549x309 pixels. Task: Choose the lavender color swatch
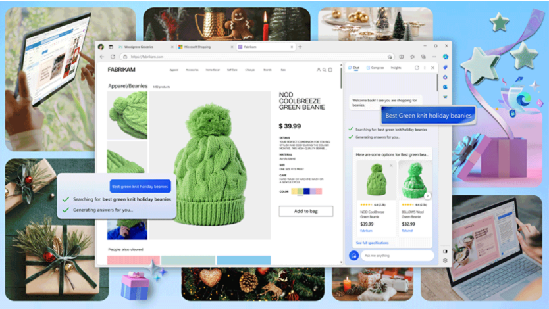pos(313,191)
